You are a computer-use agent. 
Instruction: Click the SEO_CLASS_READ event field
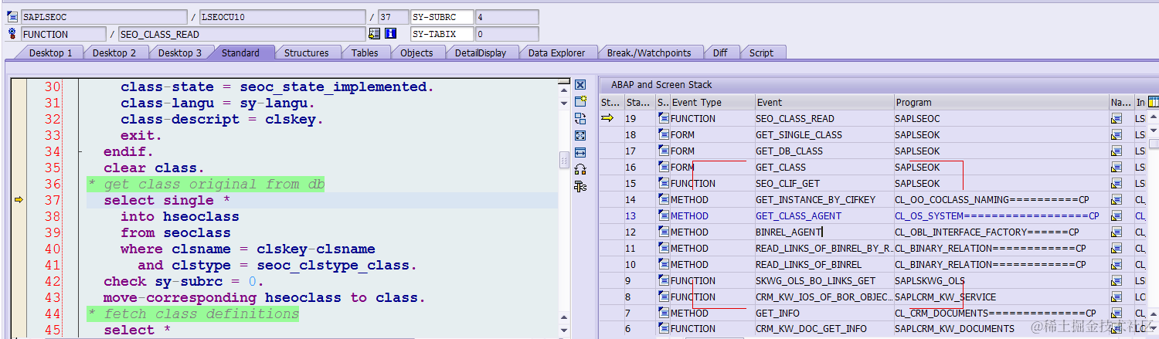[x=241, y=34]
